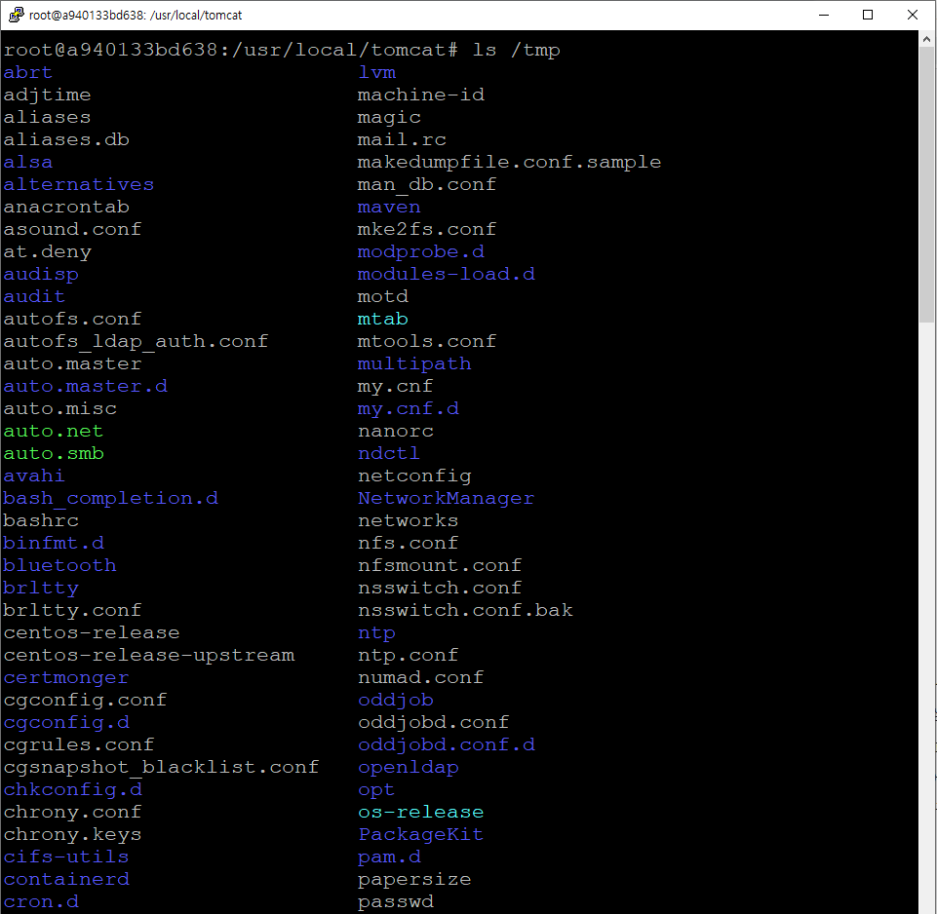Image resolution: width=937 pixels, height=914 pixels.
Task: Click the 'oddjobd.conf.d' directory entry
Action: coord(446,745)
